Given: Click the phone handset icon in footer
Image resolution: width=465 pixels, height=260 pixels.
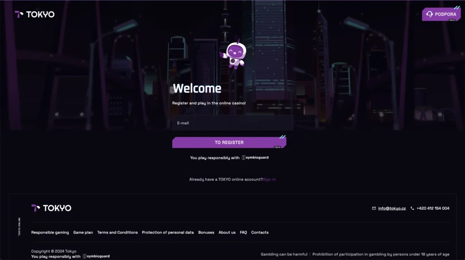Looking at the screenshot, I should tap(412, 208).
